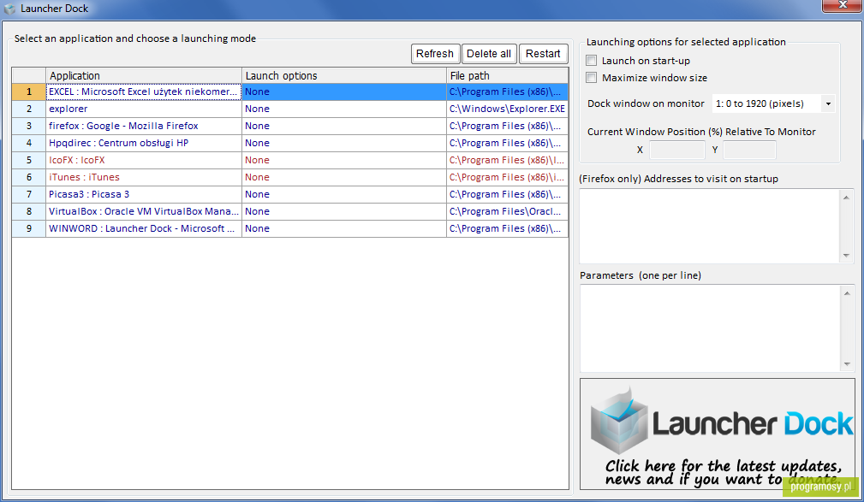Click the Refresh button
The width and height of the screenshot is (864, 502).
click(435, 53)
